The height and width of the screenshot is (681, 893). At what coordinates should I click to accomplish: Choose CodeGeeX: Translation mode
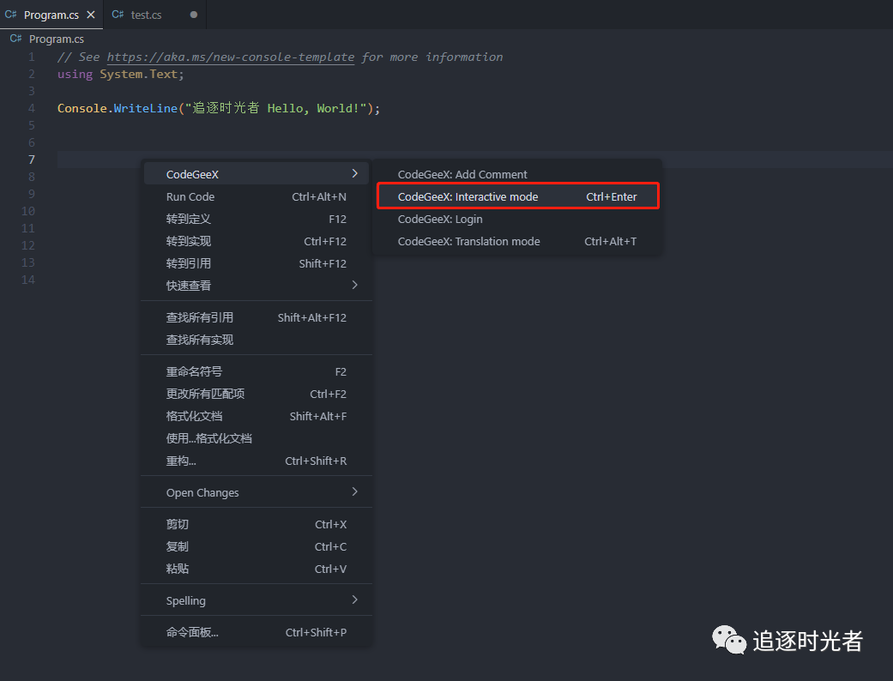tap(517, 241)
